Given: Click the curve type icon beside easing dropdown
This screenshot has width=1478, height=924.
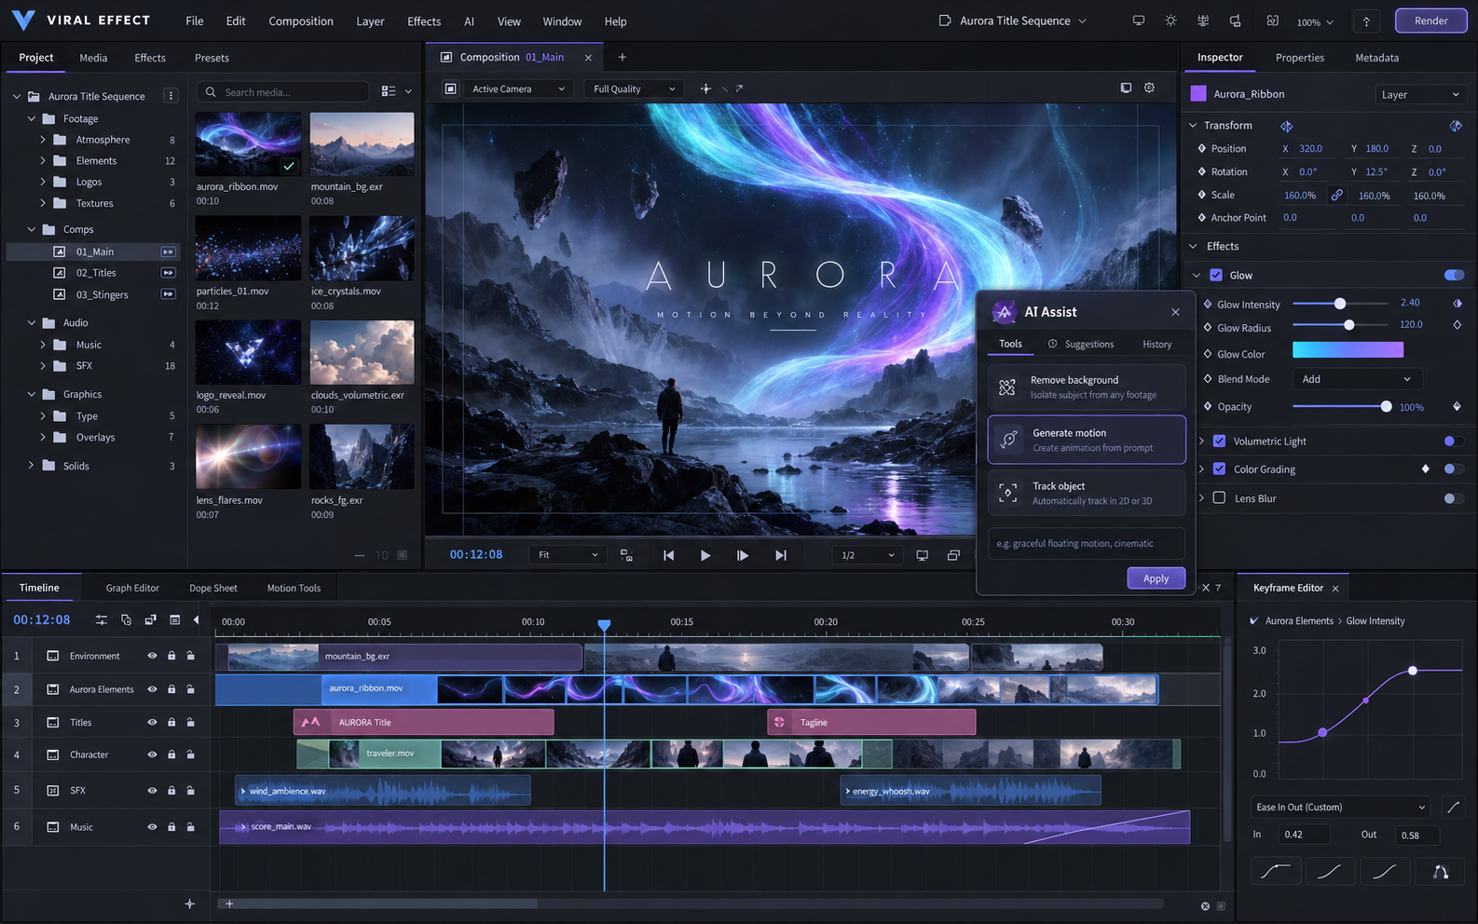Looking at the screenshot, I should pyautogui.click(x=1453, y=807).
